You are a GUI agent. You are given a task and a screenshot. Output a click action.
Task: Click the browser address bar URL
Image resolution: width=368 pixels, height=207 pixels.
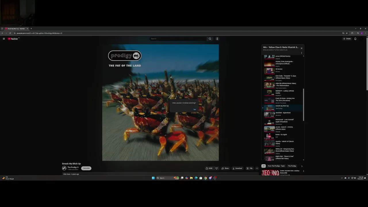39,33
